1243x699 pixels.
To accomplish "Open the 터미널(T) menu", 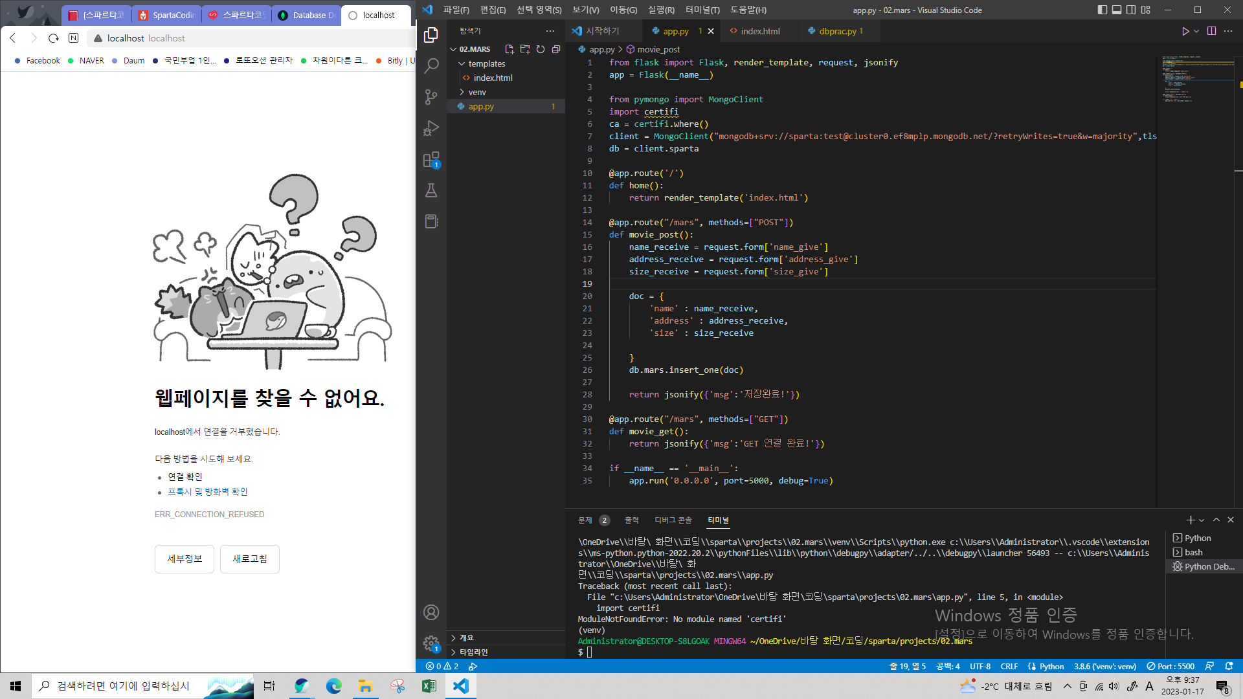I will click(702, 10).
